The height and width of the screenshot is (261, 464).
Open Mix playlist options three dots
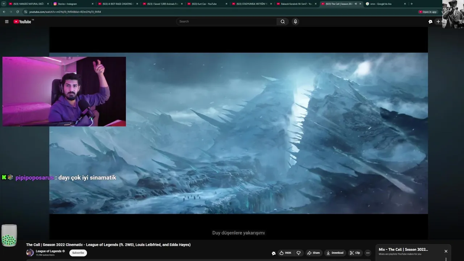[446, 259]
